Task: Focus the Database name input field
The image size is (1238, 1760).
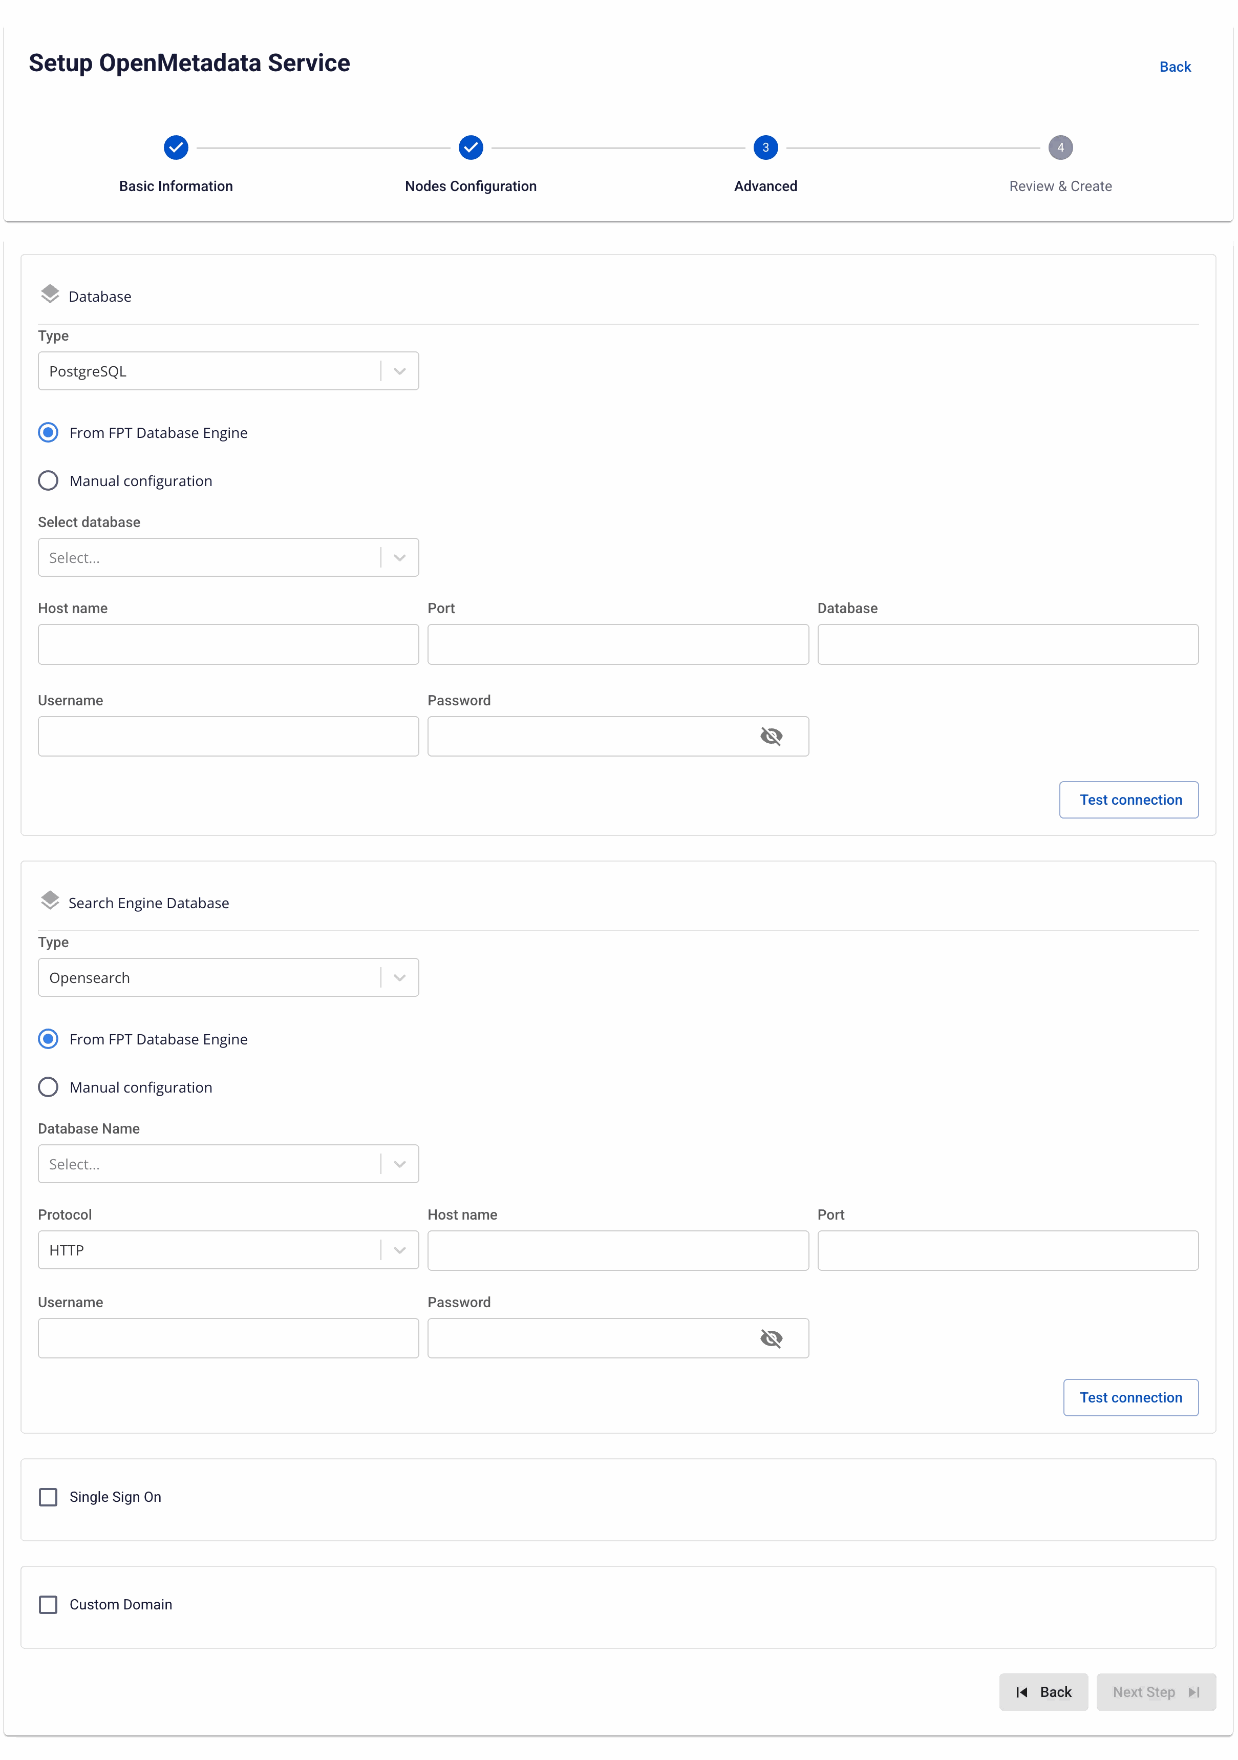Action: coord(1008,644)
